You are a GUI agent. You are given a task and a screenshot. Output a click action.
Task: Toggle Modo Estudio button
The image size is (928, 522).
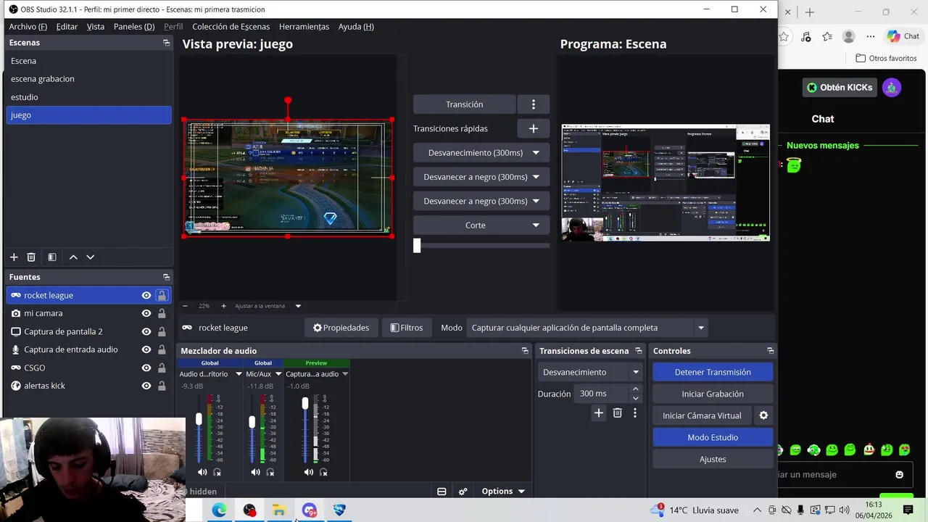point(713,437)
